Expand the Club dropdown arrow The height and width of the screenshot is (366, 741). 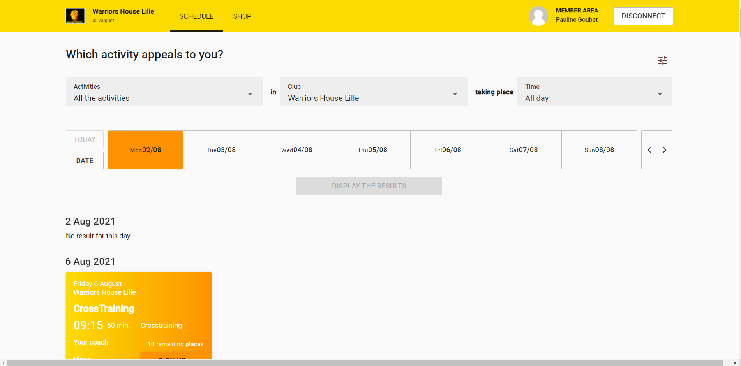click(455, 94)
